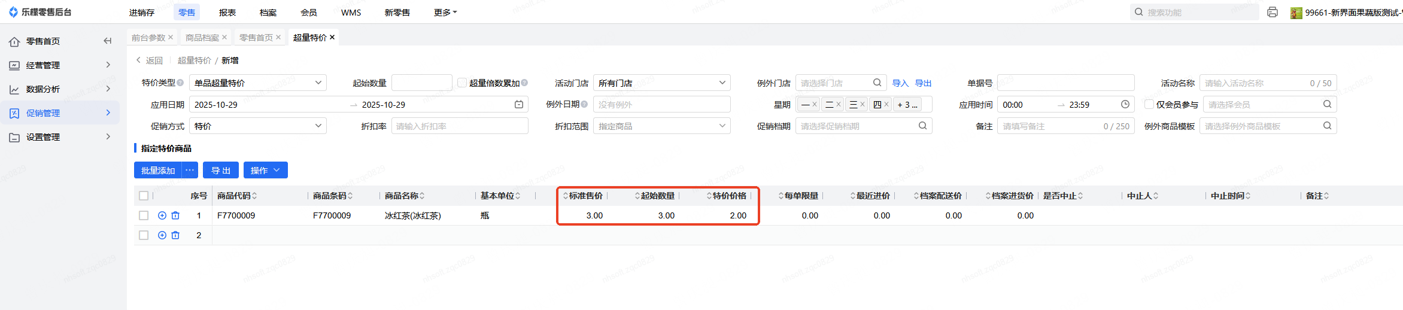Click the 数据分析 chart icon in sidebar

coord(14,89)
